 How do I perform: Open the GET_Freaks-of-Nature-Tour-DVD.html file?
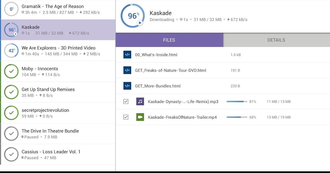170,70
